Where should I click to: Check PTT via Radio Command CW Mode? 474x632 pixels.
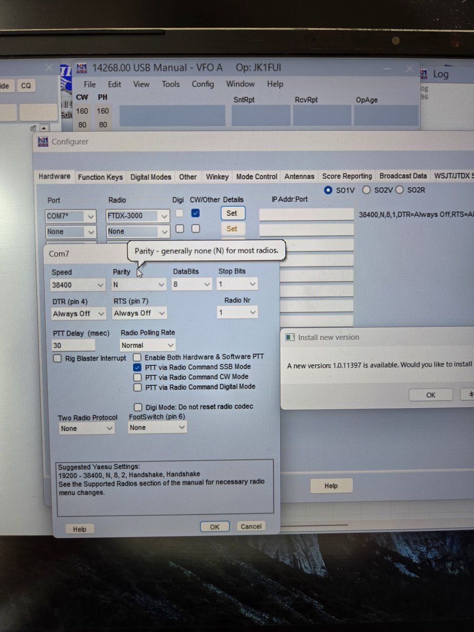[137, 377]
